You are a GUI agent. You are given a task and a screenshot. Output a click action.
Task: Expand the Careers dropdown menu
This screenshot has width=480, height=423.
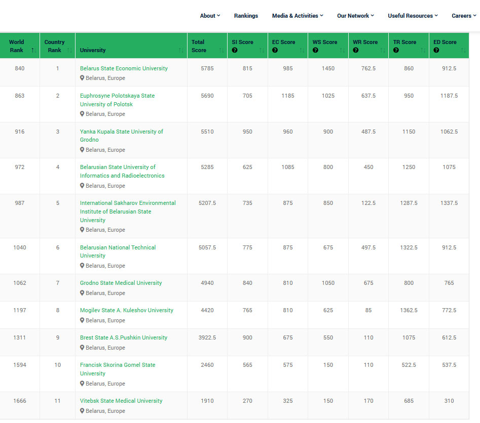tap(464, 16)
